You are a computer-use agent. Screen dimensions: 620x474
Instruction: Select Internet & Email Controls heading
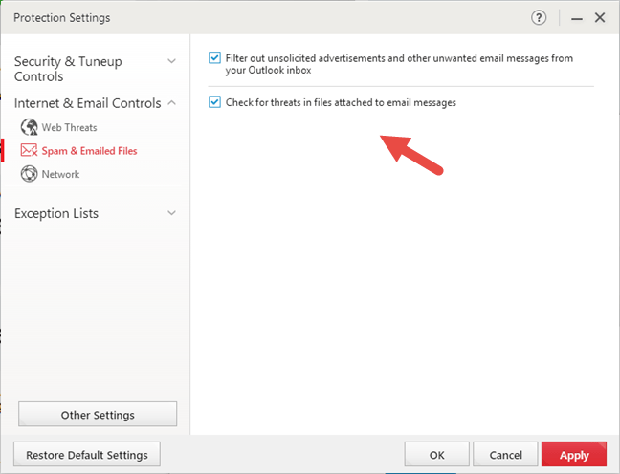click(88, 103)
